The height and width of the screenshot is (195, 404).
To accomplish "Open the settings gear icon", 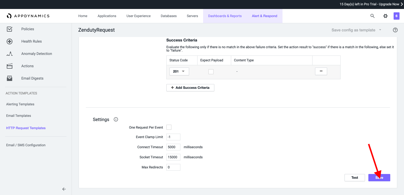I will point(385,16).
